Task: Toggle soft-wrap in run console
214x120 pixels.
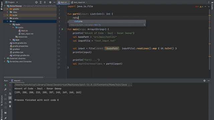Action: (10, 94)
